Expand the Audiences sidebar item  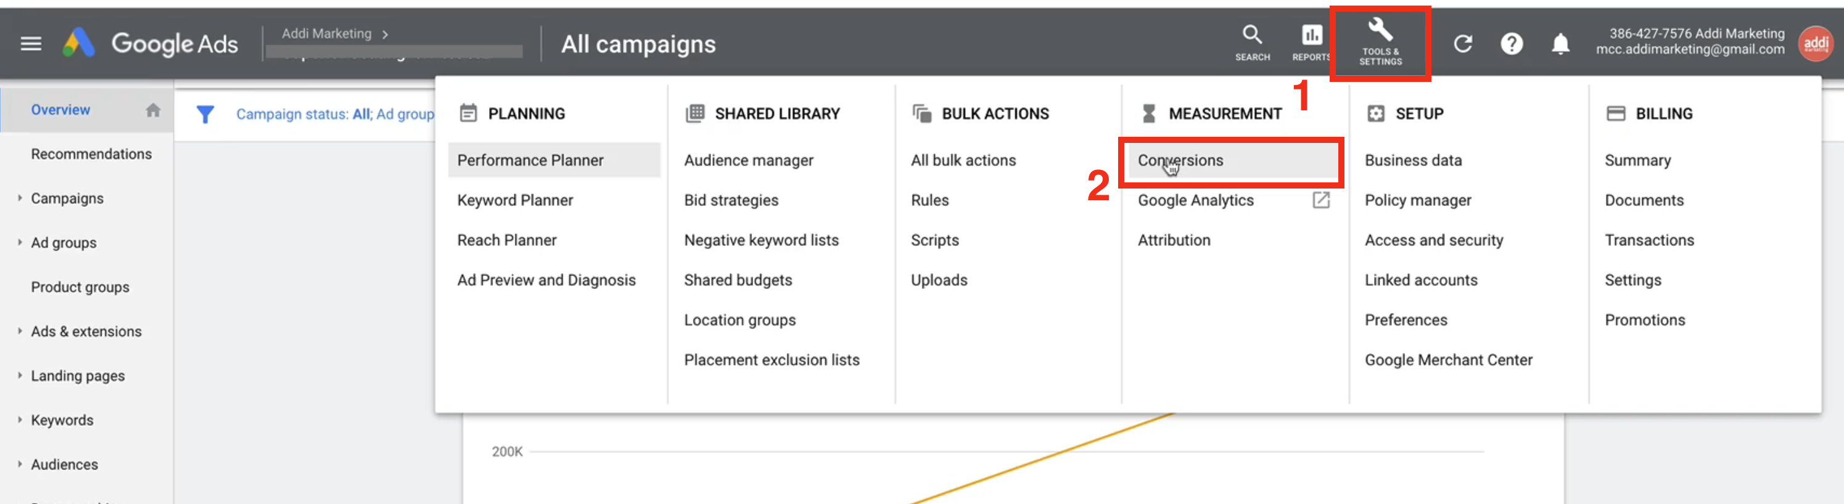pyautogui.click(x=20, y=464)
